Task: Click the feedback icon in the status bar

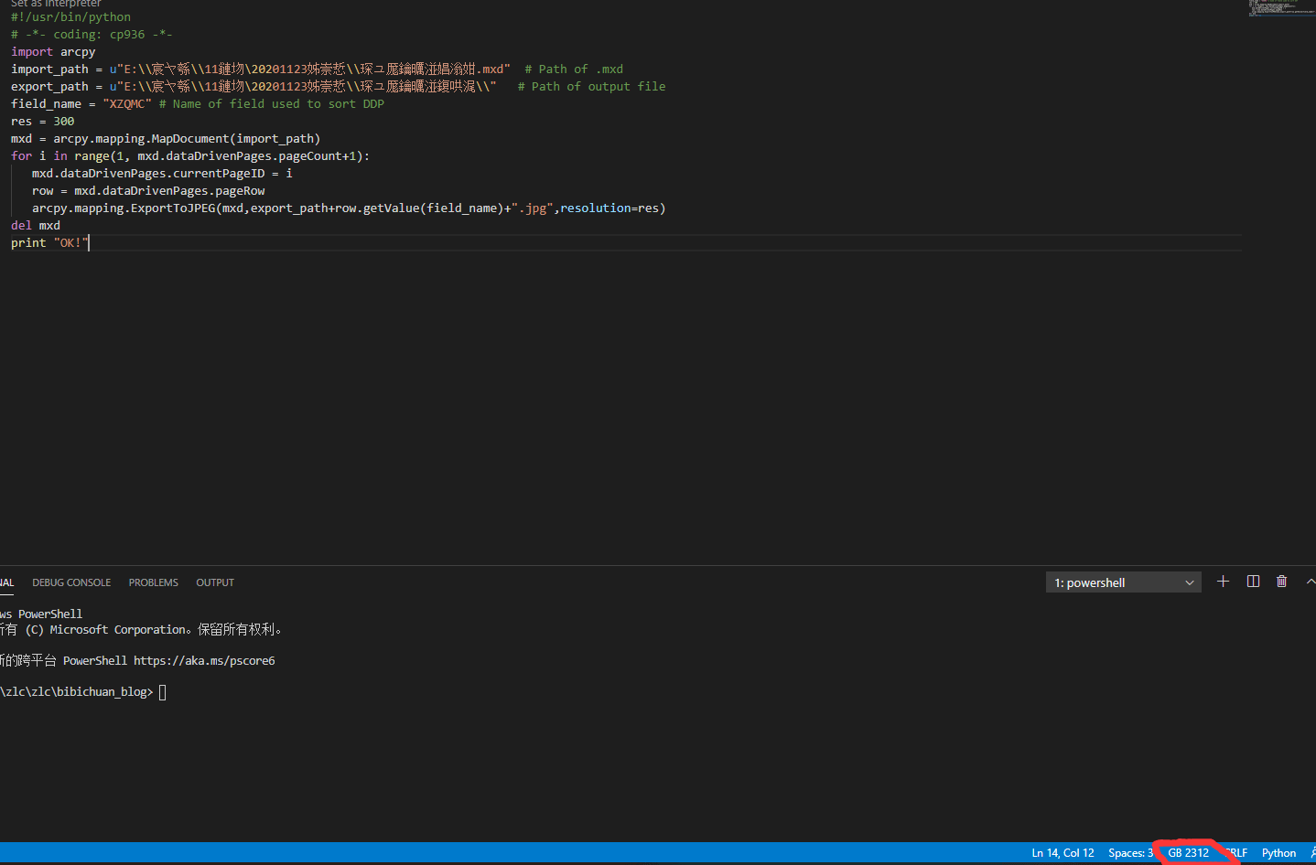Action: click(1312, 852)
